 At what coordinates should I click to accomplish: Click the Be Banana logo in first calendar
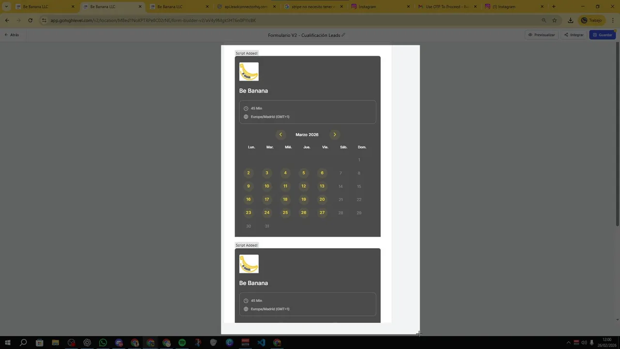[249, 72]
